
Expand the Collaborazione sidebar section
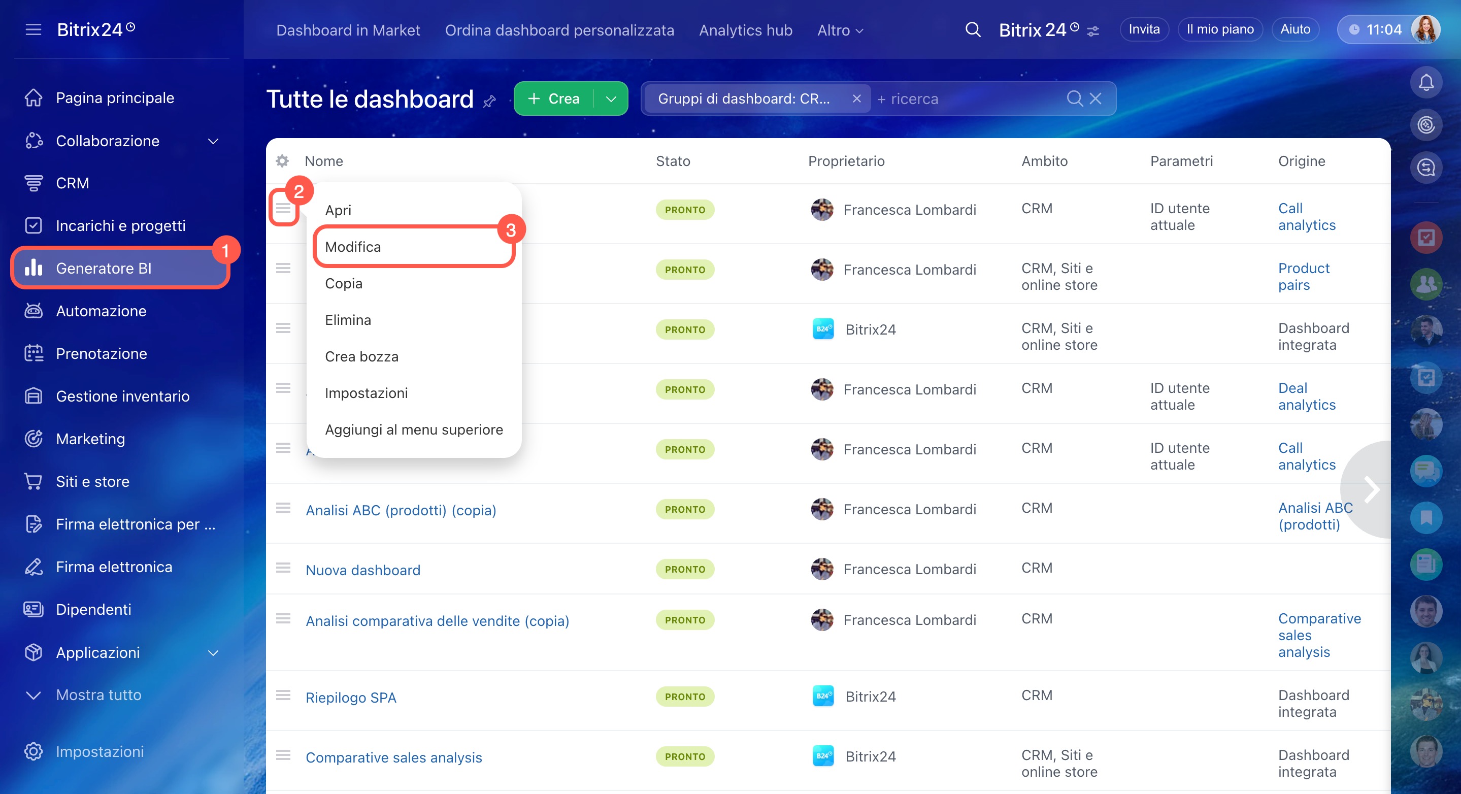(213, 141)
